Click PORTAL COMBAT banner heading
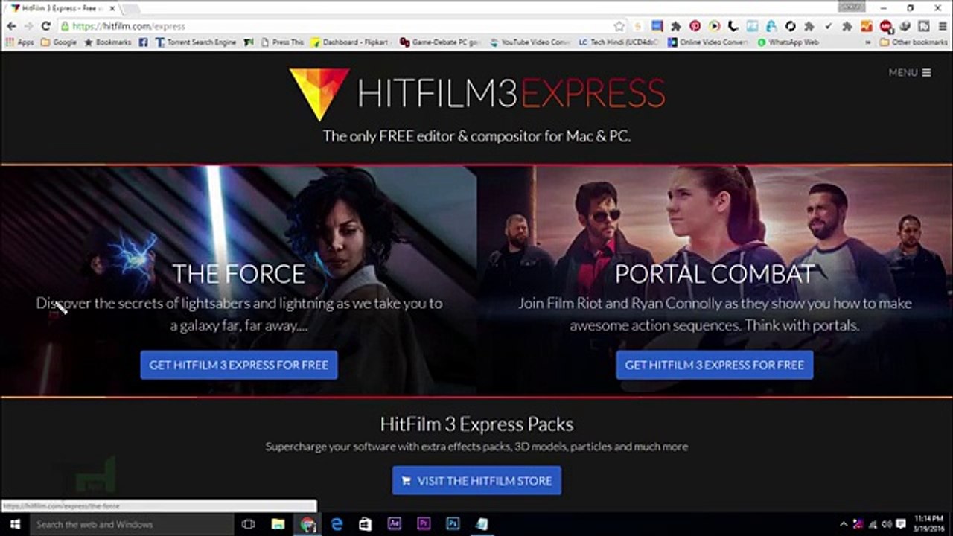The height and width of the screenshot is (536, 953). 715,274
